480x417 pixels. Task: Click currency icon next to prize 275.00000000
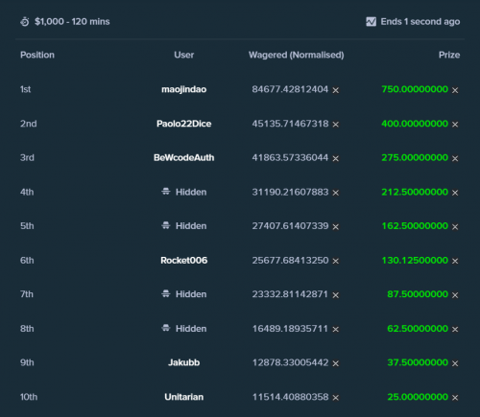[x=455, y=158]
